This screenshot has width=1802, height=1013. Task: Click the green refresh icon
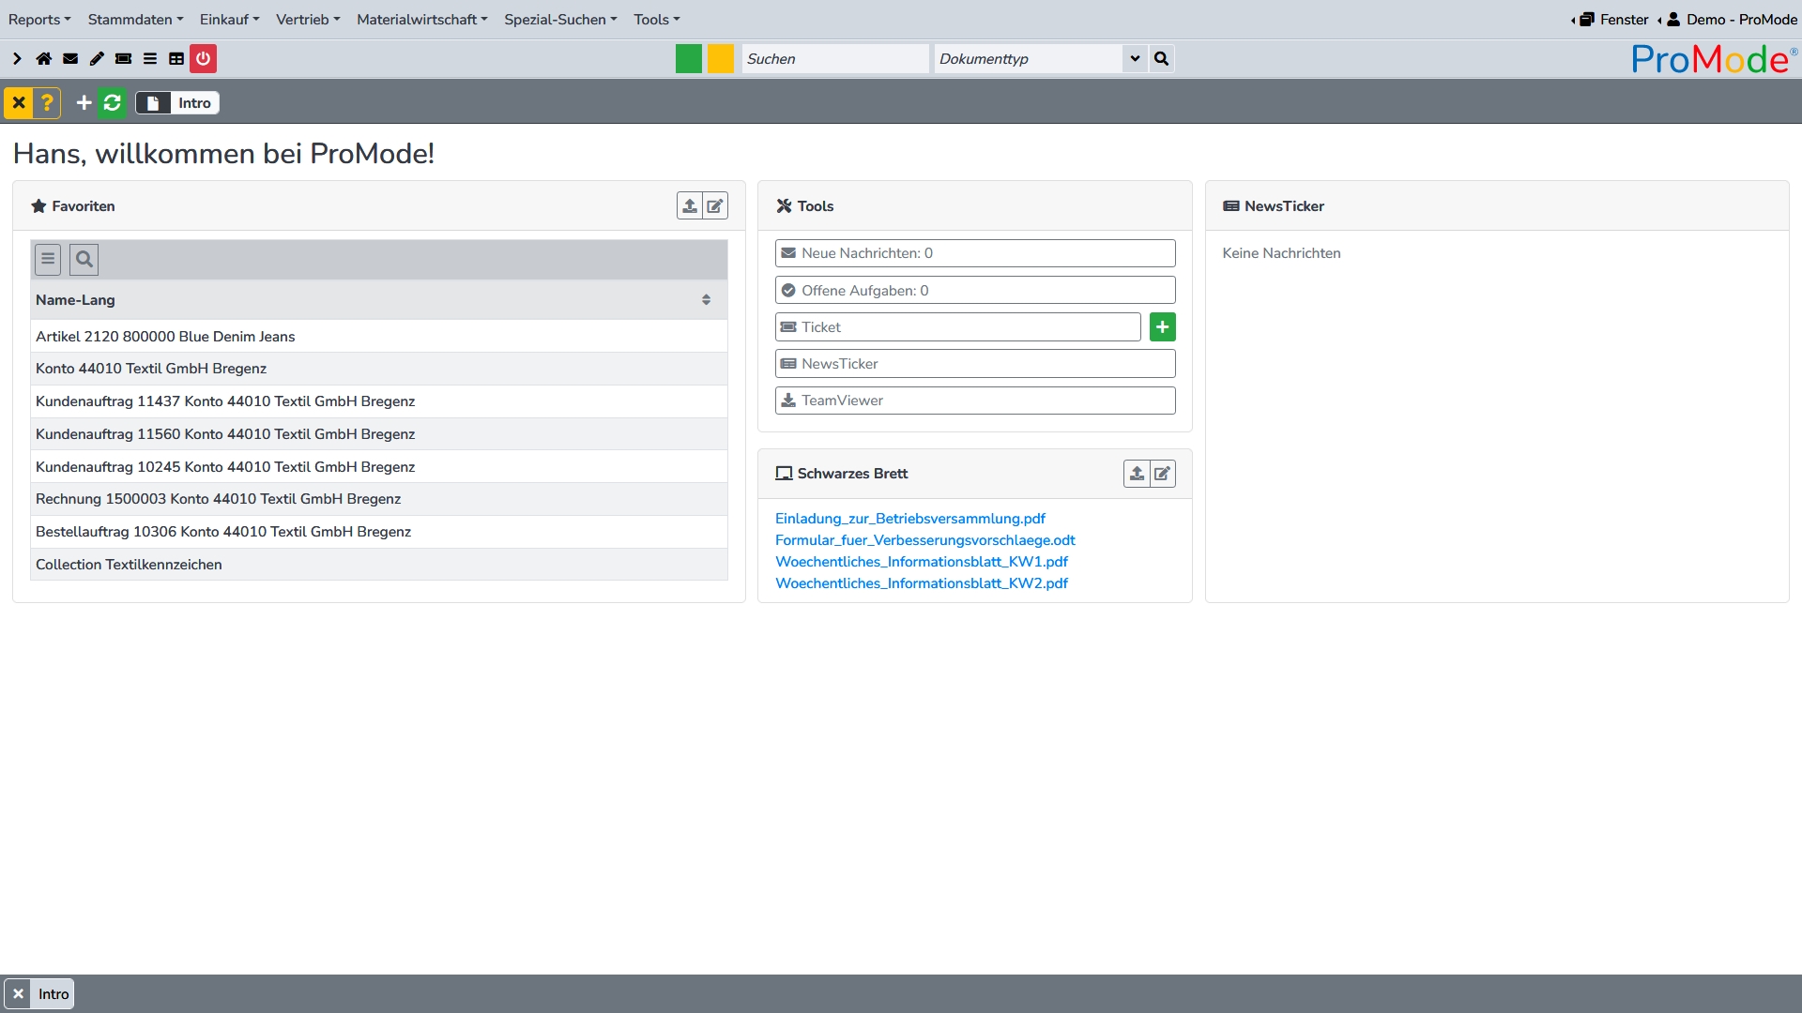[113, 103]
